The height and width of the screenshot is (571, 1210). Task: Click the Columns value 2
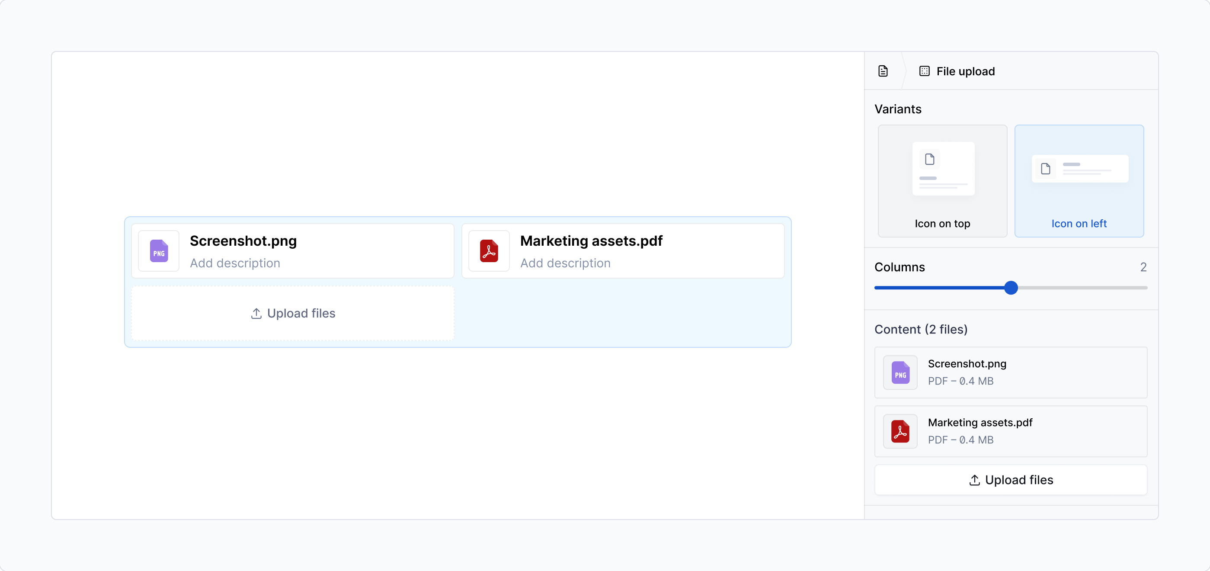[x=1143, y=267]
